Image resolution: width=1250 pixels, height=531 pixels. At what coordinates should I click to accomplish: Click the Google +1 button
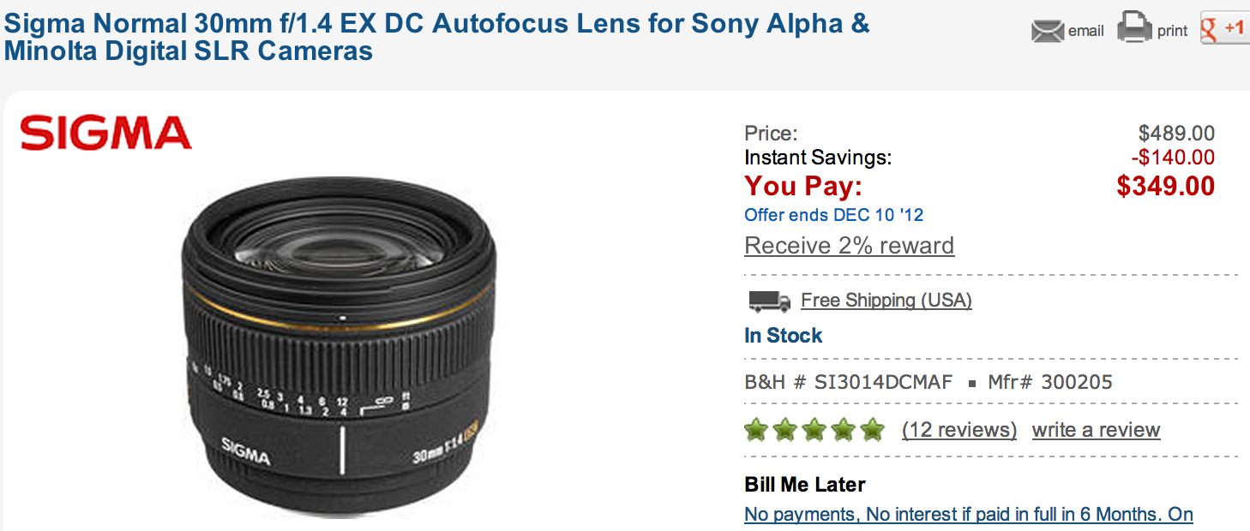pos(1224,28)
